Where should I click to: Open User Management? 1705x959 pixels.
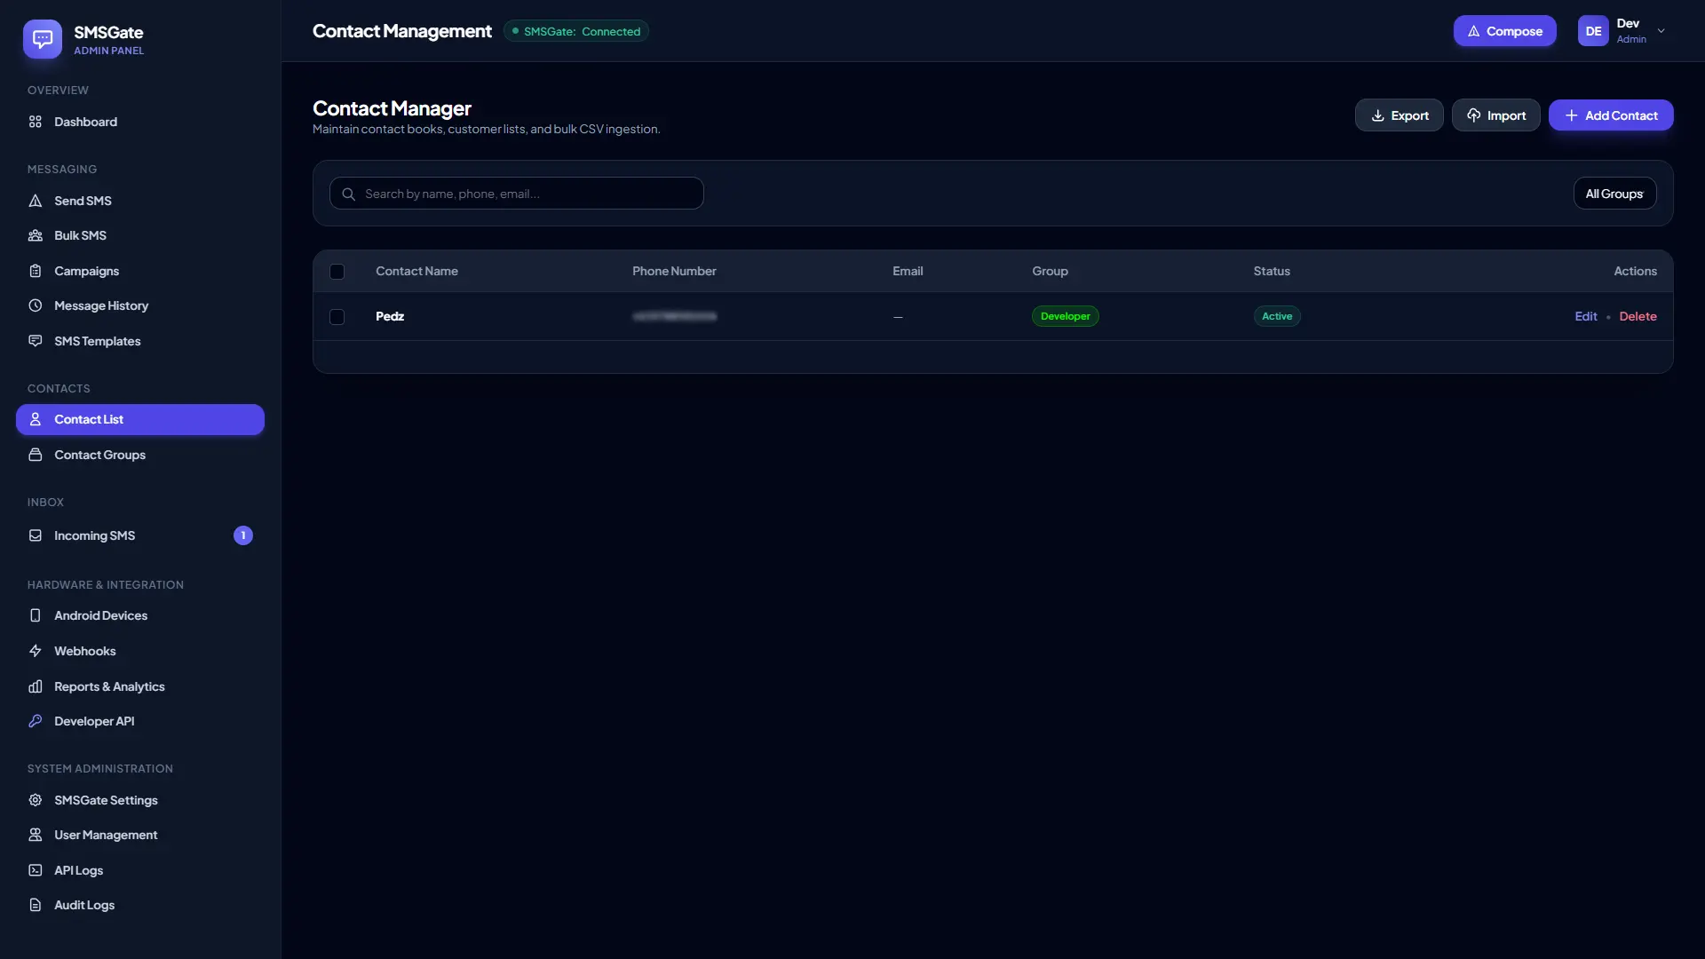coord(140,835)
